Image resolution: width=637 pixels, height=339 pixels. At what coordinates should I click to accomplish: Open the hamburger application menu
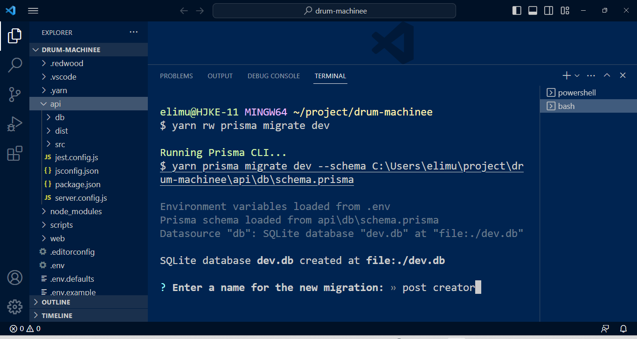[x=33, y=11]
